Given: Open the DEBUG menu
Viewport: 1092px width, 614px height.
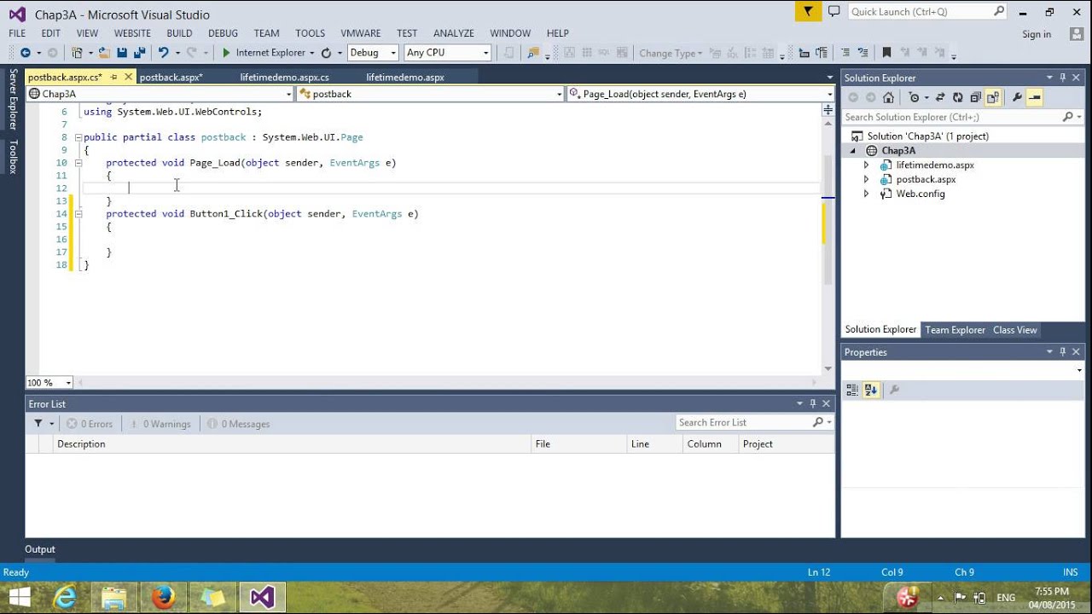Looking at the screenshot, I should pyautogui.click(x=223, y=33).
